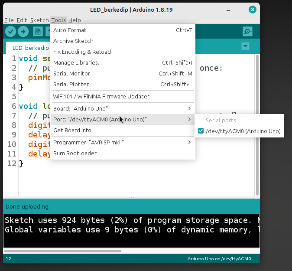Image resolution: width=292 pixels, height=271 pixels.
Task: Close the Arduino window
Action: 253,10
